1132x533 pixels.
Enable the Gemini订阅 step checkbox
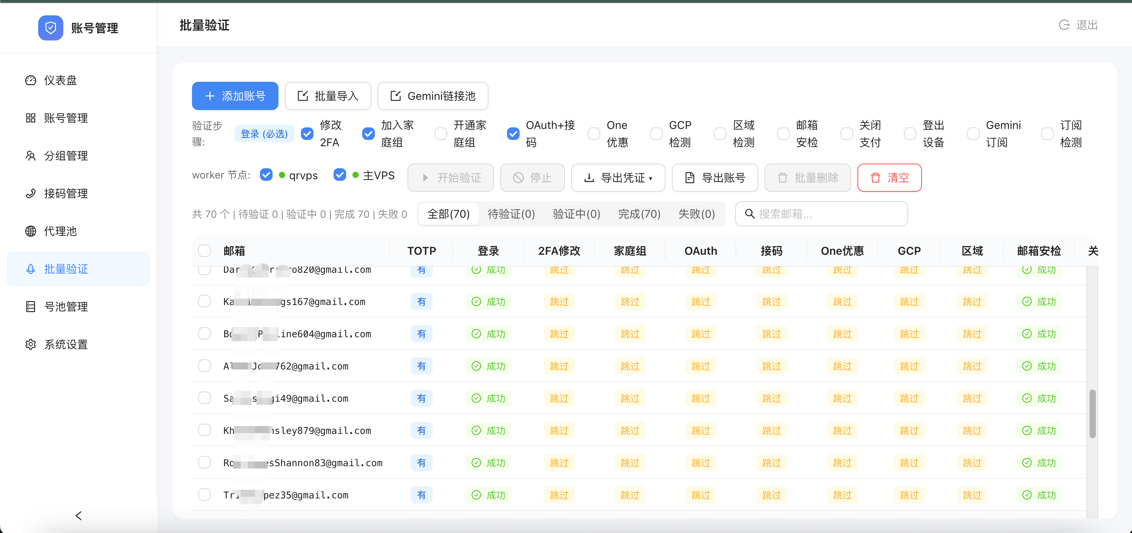pyautogui.click(x=973, y=134)
